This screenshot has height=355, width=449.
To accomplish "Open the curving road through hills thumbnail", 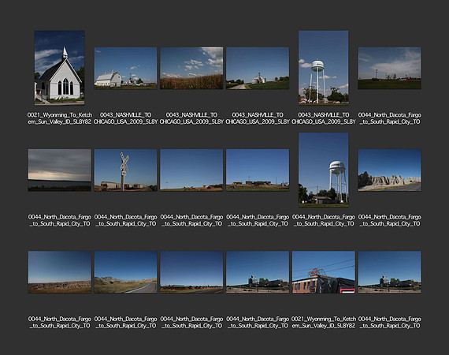I will [x=126, y=272].
